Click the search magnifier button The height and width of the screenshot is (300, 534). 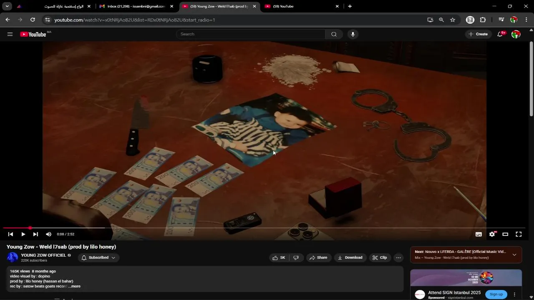[334, 34]
